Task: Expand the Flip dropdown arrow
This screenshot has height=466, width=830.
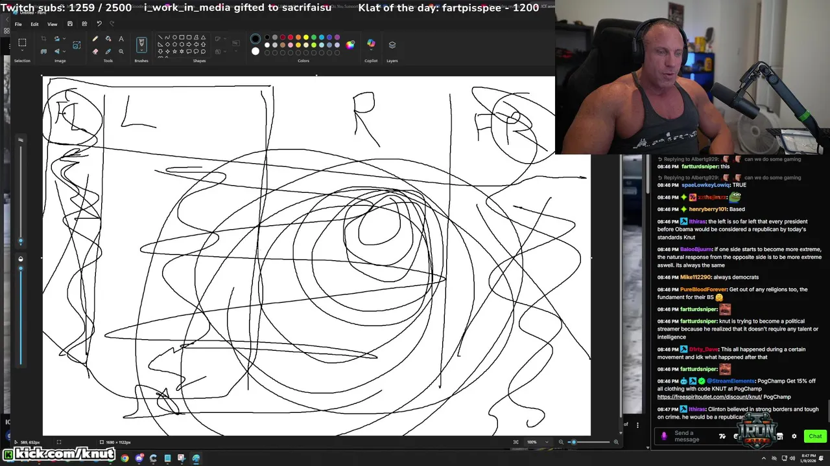Action: pyautogui.click(x=64, y=51)
